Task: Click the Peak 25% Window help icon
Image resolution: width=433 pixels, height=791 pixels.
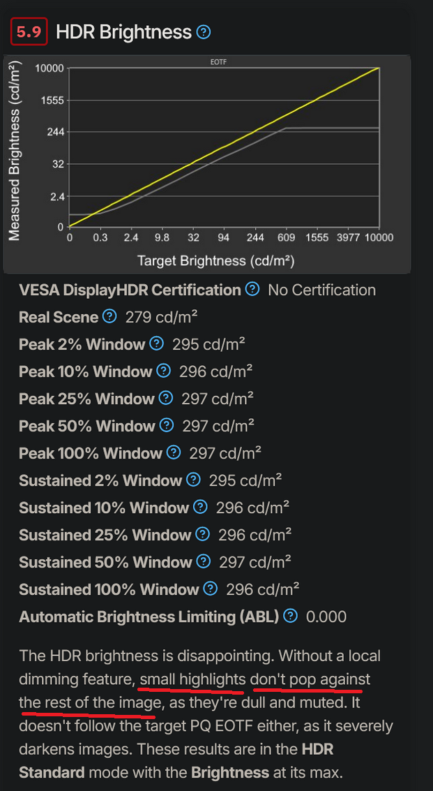Action: [x=165, y=398]
